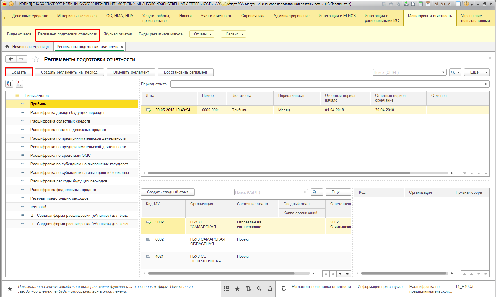Open the history scroll icon in bottom toolbar
The height and width of the screenshot is (297, 496).
pos(248,289)
